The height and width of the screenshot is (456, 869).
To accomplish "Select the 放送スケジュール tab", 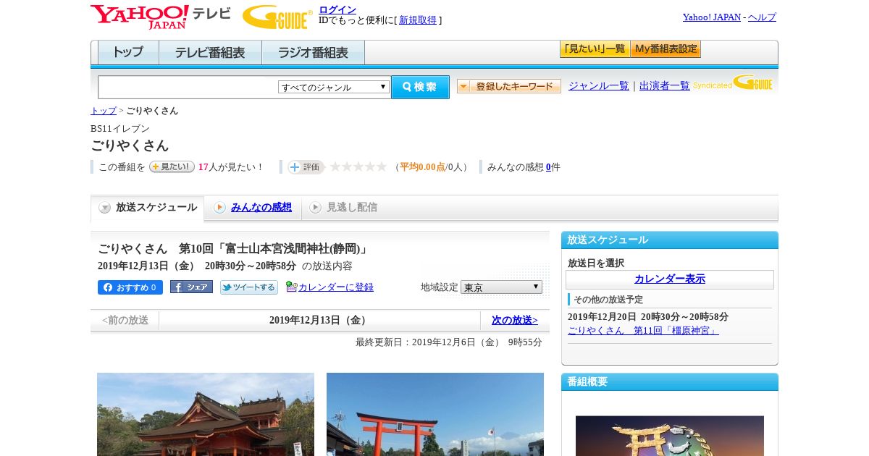I will coord(148,208).
